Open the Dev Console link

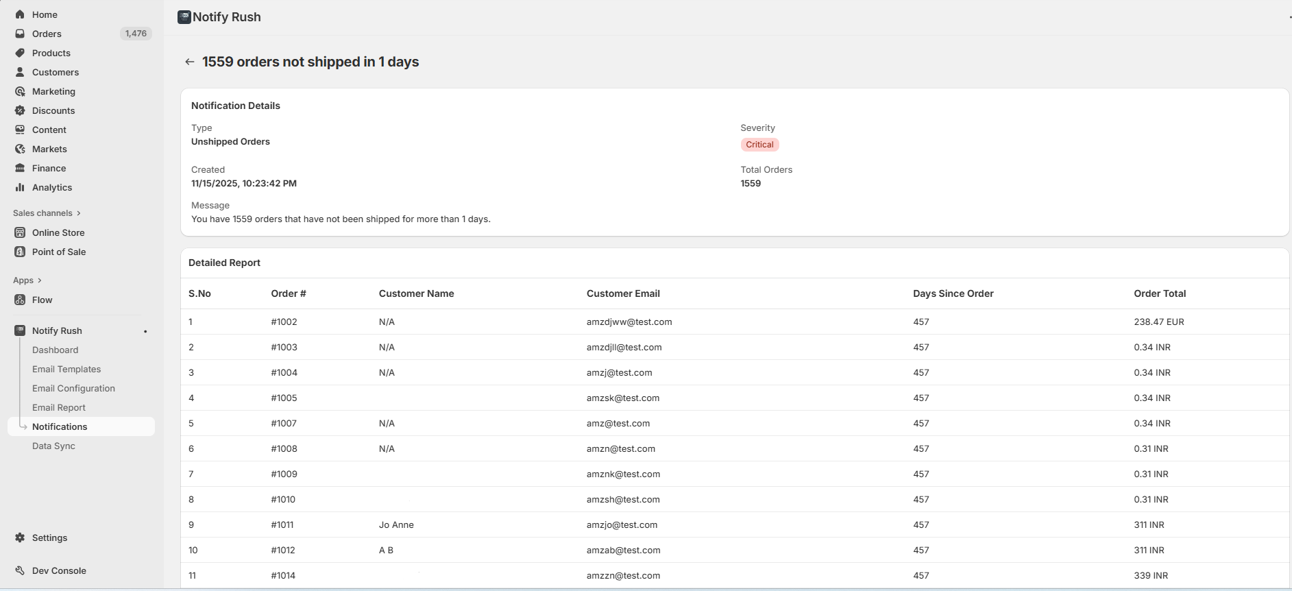pyautogui.click(x=59, y=570)
